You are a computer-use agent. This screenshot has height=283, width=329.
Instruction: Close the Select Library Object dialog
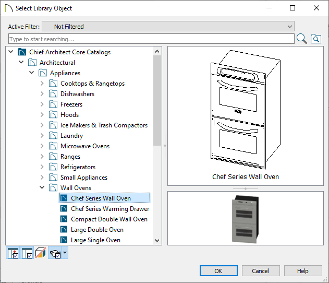(316, 8)
